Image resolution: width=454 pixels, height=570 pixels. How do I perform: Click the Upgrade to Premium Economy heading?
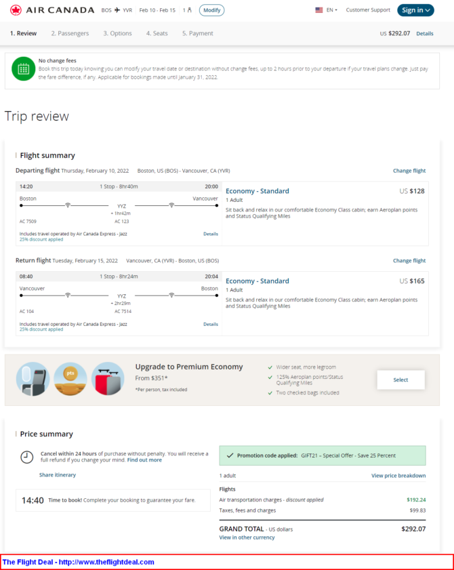click(x=189, y=367)
